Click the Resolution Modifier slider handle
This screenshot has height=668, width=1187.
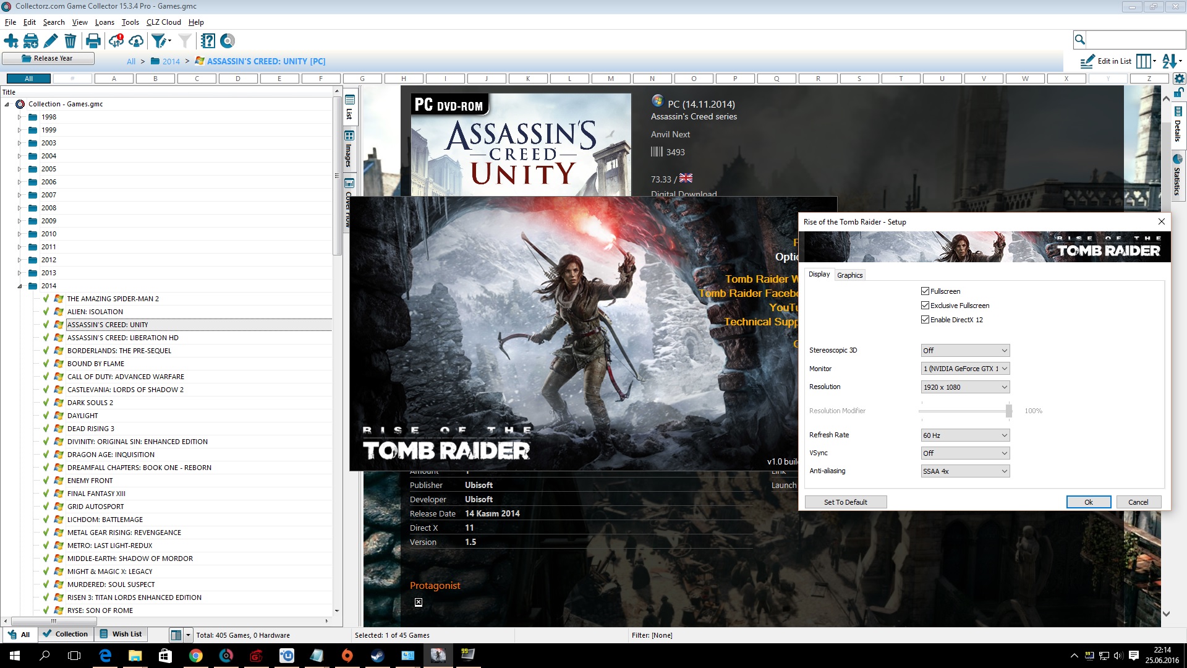1009,411
